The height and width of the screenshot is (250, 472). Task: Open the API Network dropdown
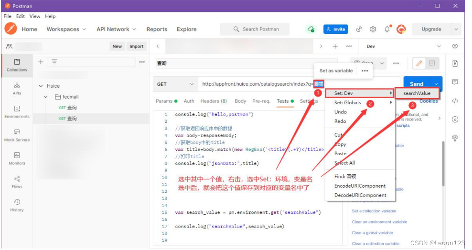(x=116, y=29)
